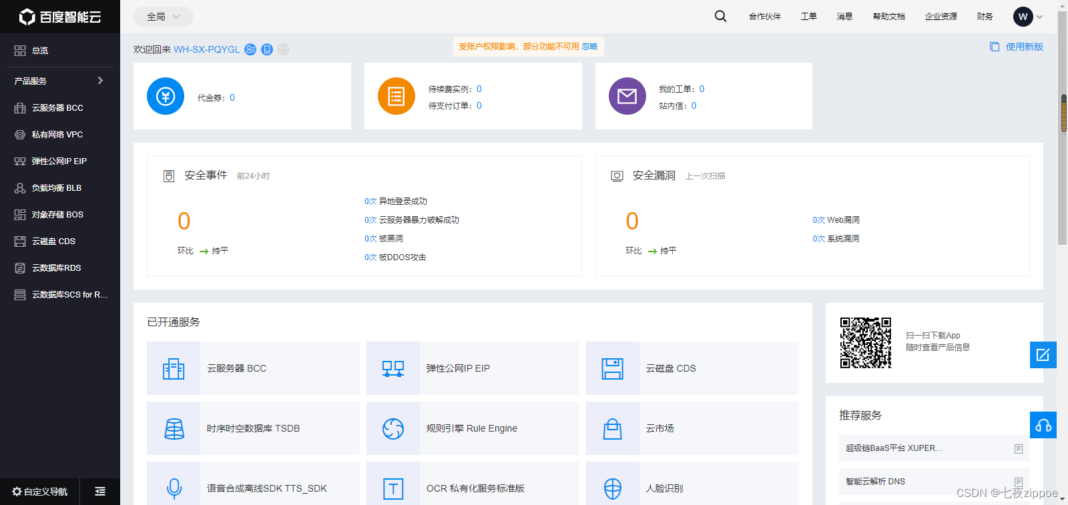Click the 站内信 count value
This screenshot has height=505, width=1068.
click(694, 105)
